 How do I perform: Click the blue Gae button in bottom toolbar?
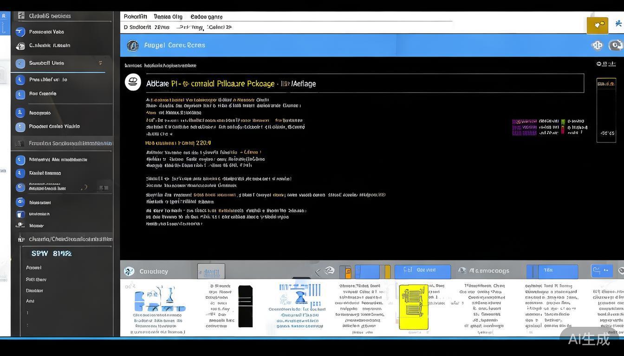[422, 271]
